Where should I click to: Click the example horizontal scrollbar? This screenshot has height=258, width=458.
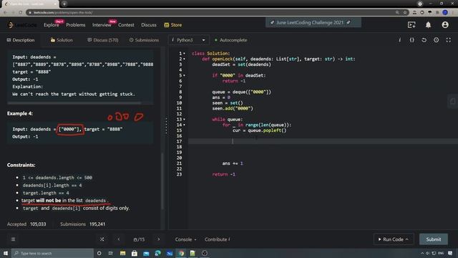tap(74, 103)
